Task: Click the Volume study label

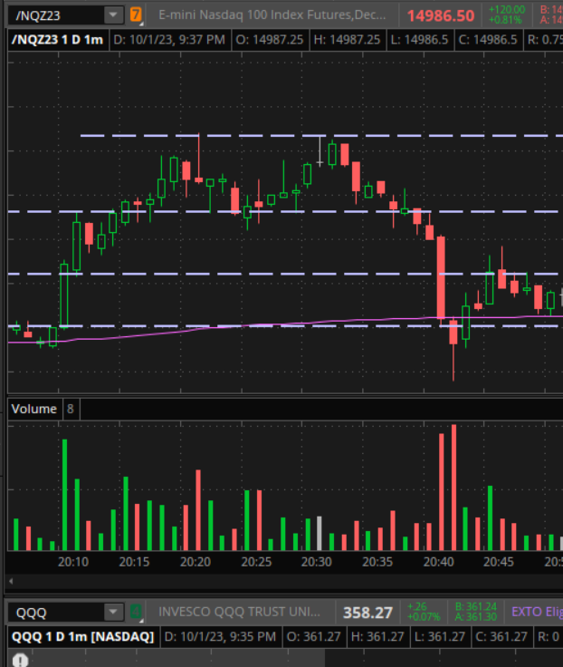Action: [x=33, y=409]
